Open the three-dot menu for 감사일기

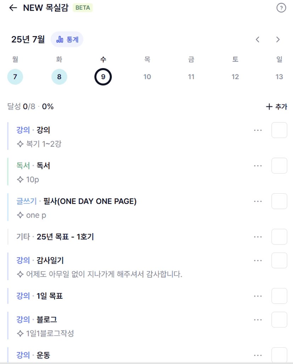point(258,260)
